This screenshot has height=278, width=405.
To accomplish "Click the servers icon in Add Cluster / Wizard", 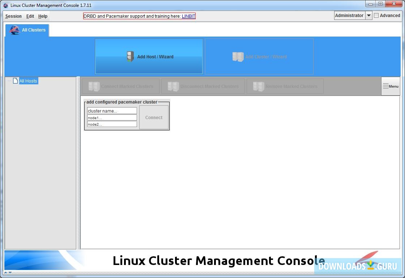I will tap(238, 56).
